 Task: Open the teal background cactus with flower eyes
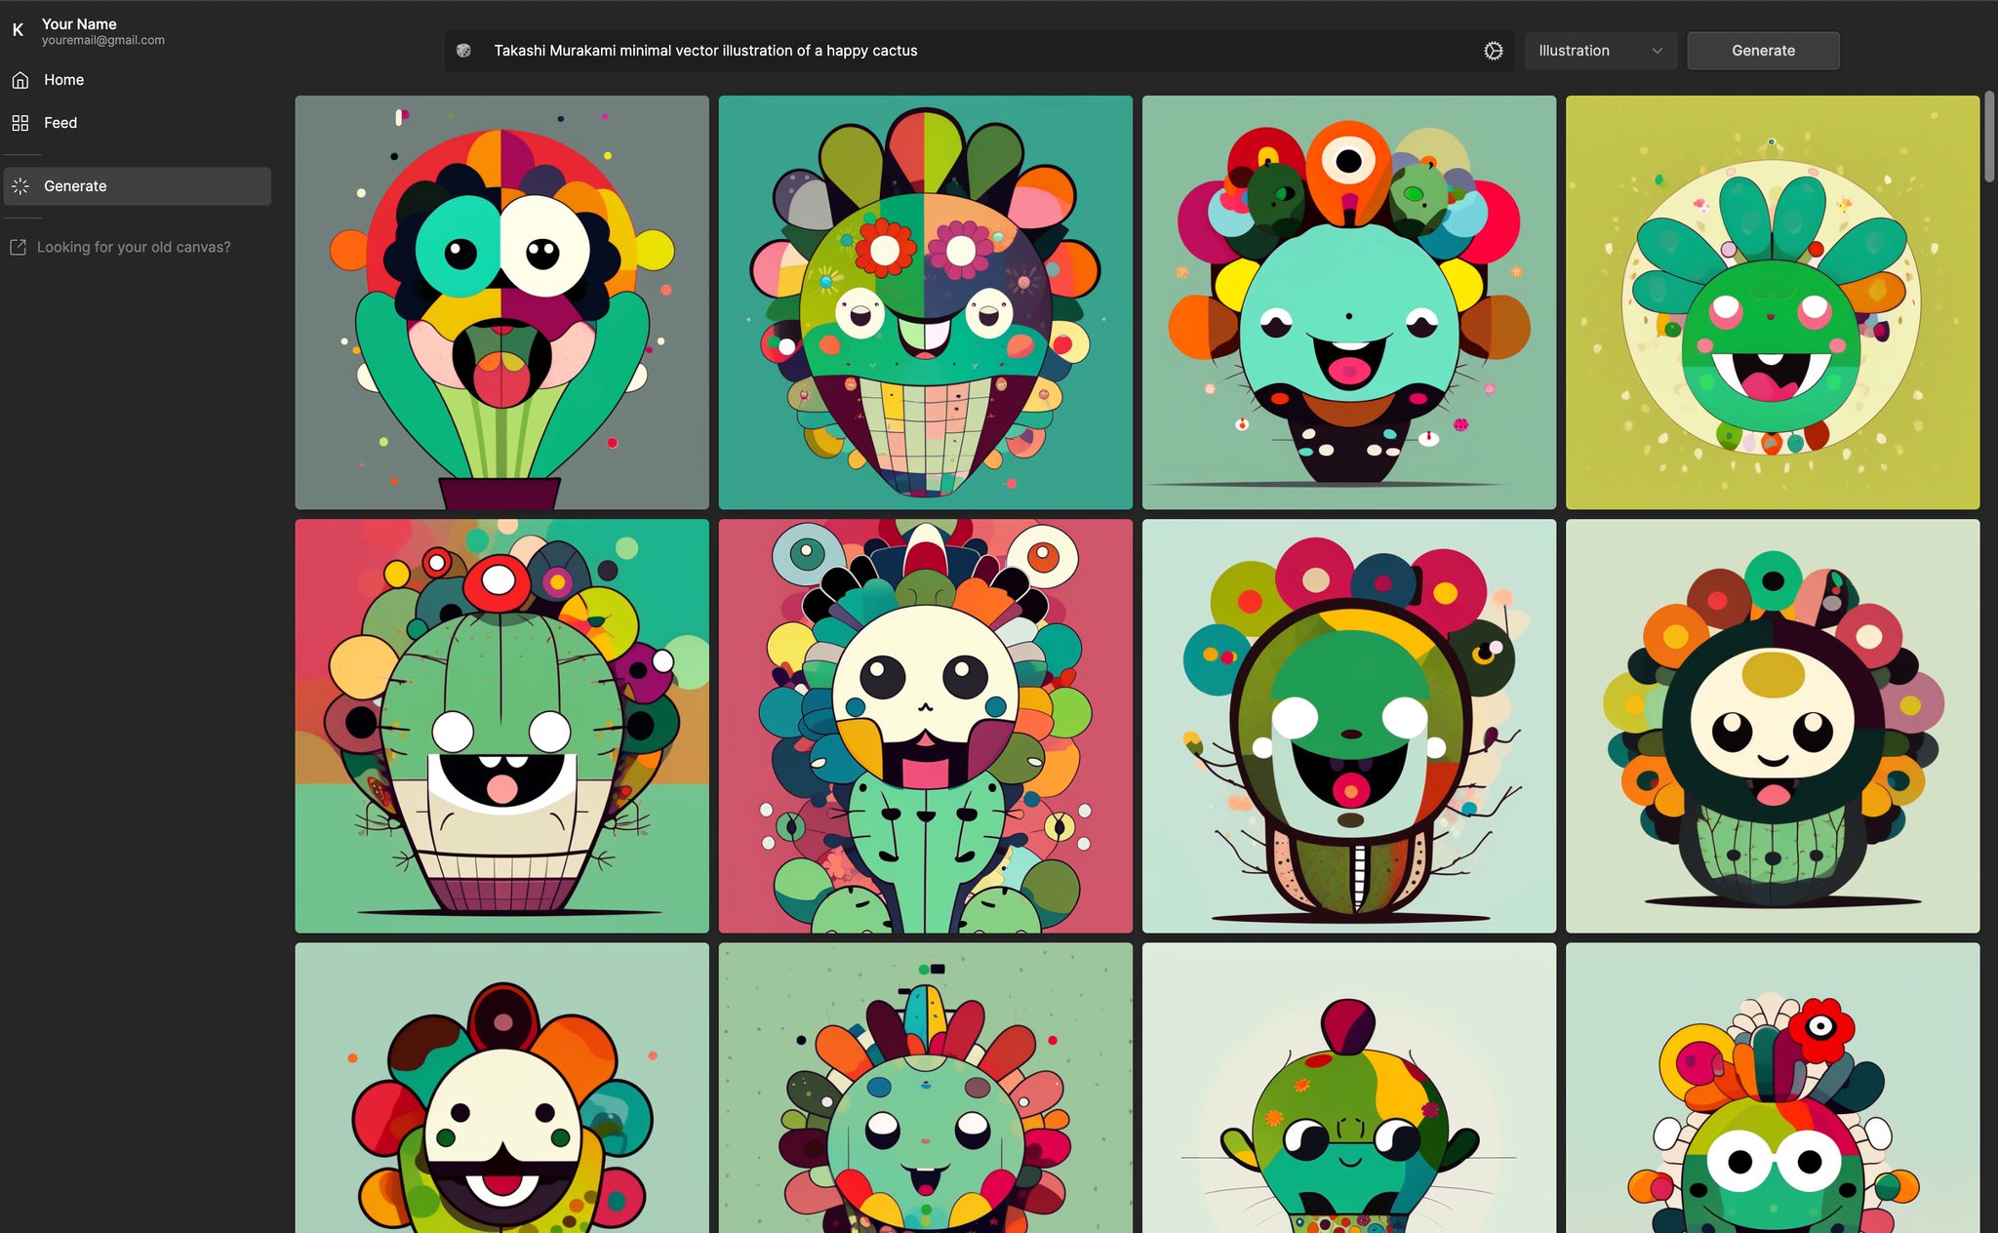[x=926, y=302]
